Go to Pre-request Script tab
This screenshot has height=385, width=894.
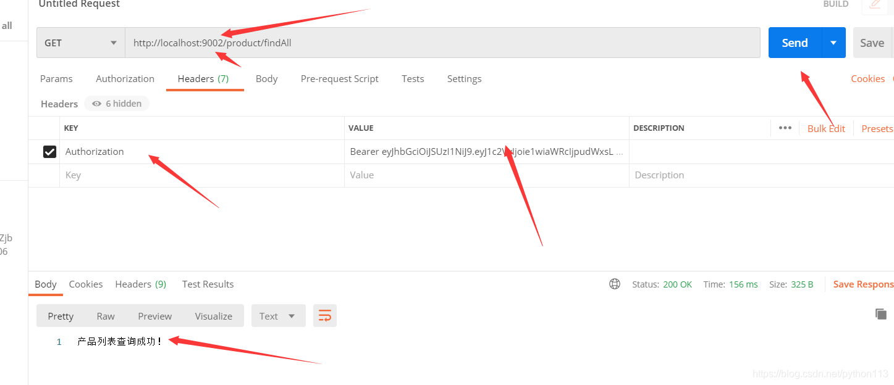(339, 78)
